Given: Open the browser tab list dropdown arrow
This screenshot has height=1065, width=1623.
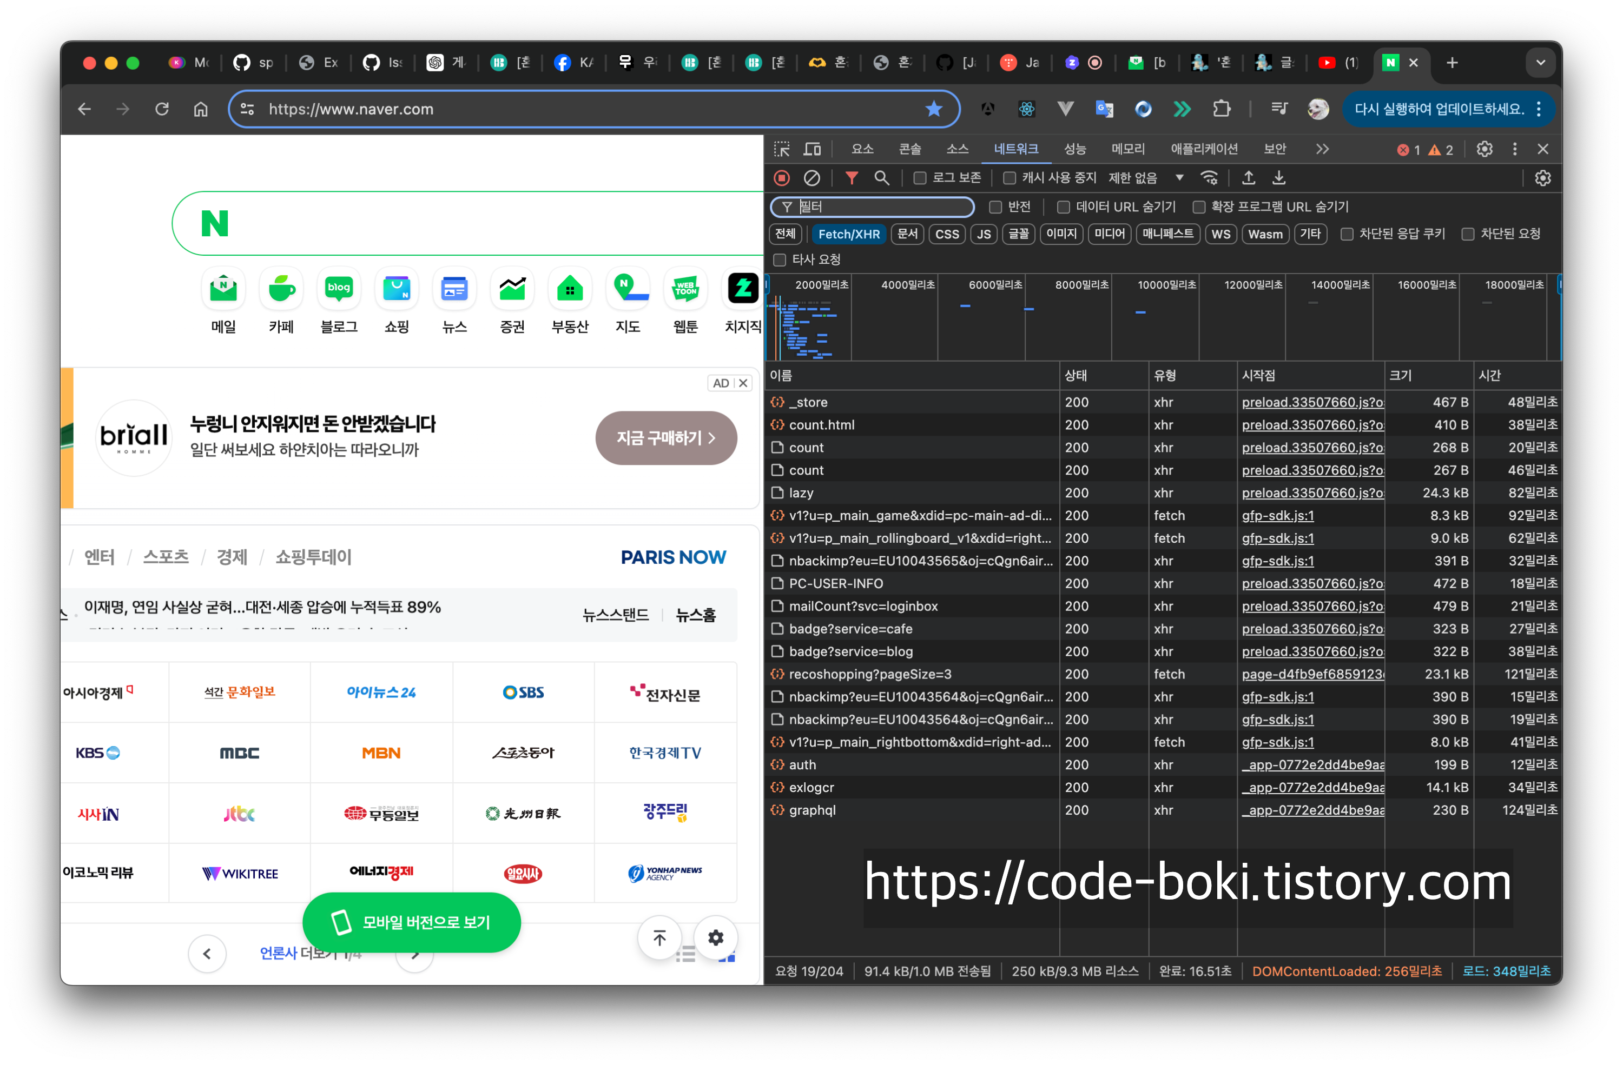Looking at the screenshot, I should [1540, 63].
